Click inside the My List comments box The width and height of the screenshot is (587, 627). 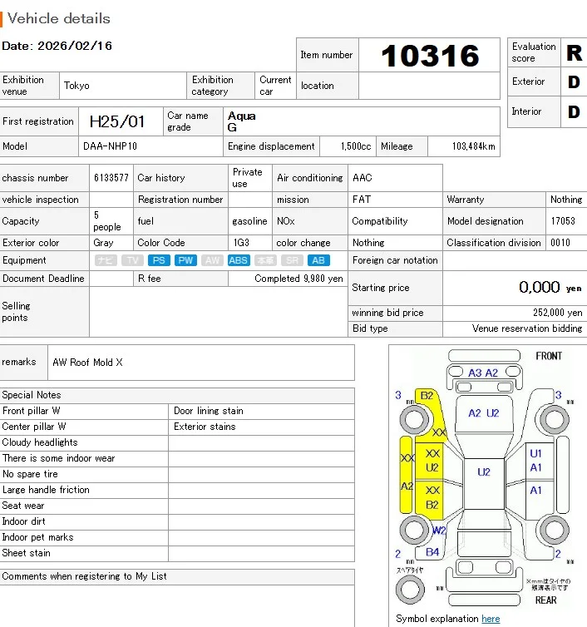click(177, 605)
